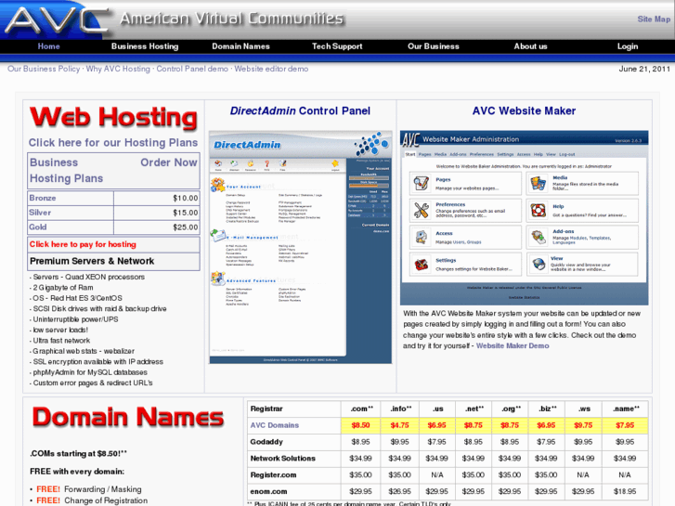
Task: Click the $4.75 .info price
Action: pos(400,425)
